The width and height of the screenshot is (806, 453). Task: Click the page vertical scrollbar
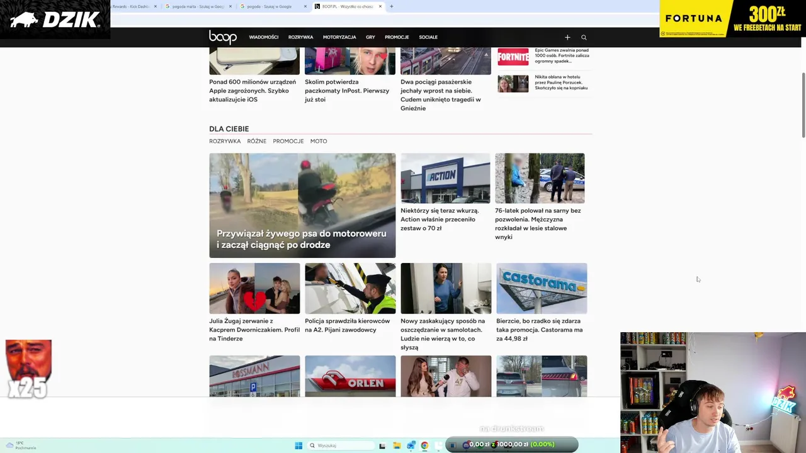point(803,104)
